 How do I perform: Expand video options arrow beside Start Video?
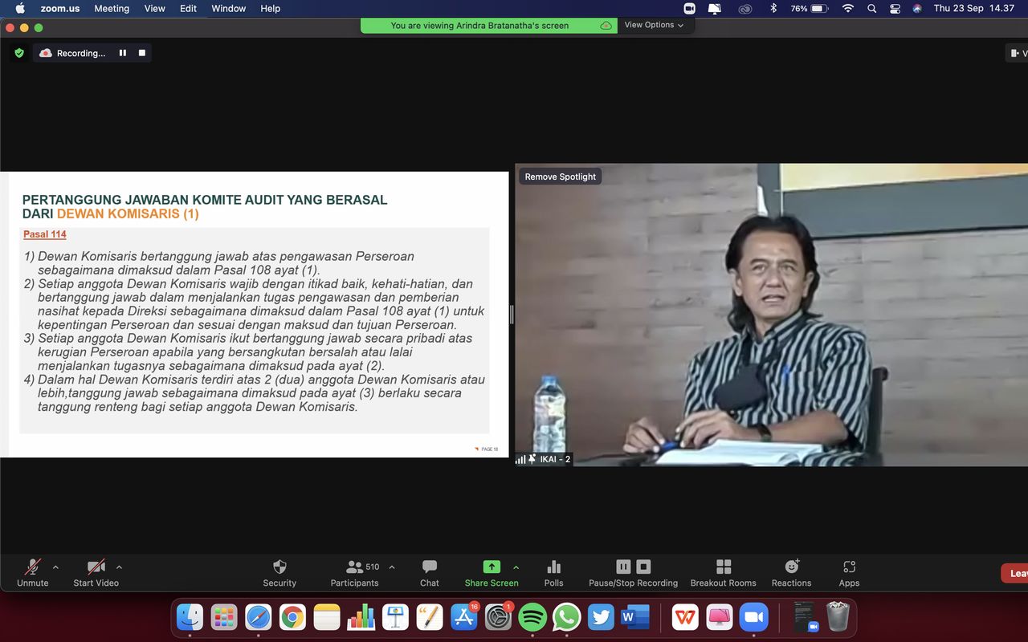click(119, 567)
